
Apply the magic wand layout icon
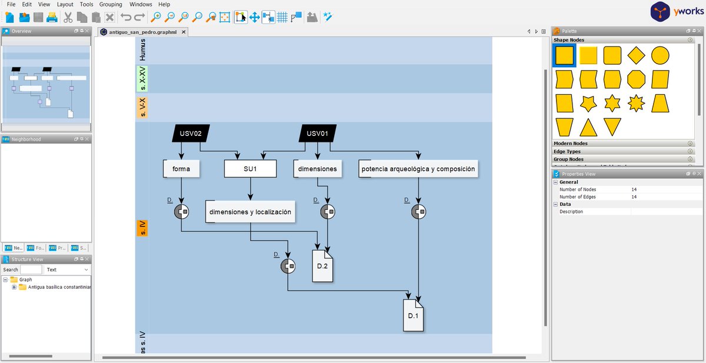[328, 17]
